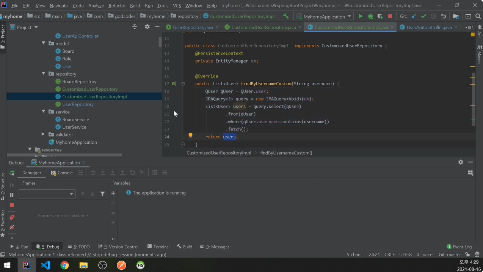Run MyhomeApplication with green play icon

click(361, 16)
